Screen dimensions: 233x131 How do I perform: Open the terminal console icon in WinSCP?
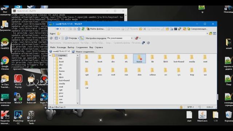click(x=175, y=29)
